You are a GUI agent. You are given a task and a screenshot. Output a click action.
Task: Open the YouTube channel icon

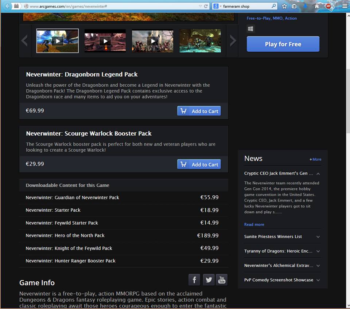point(222,280)
